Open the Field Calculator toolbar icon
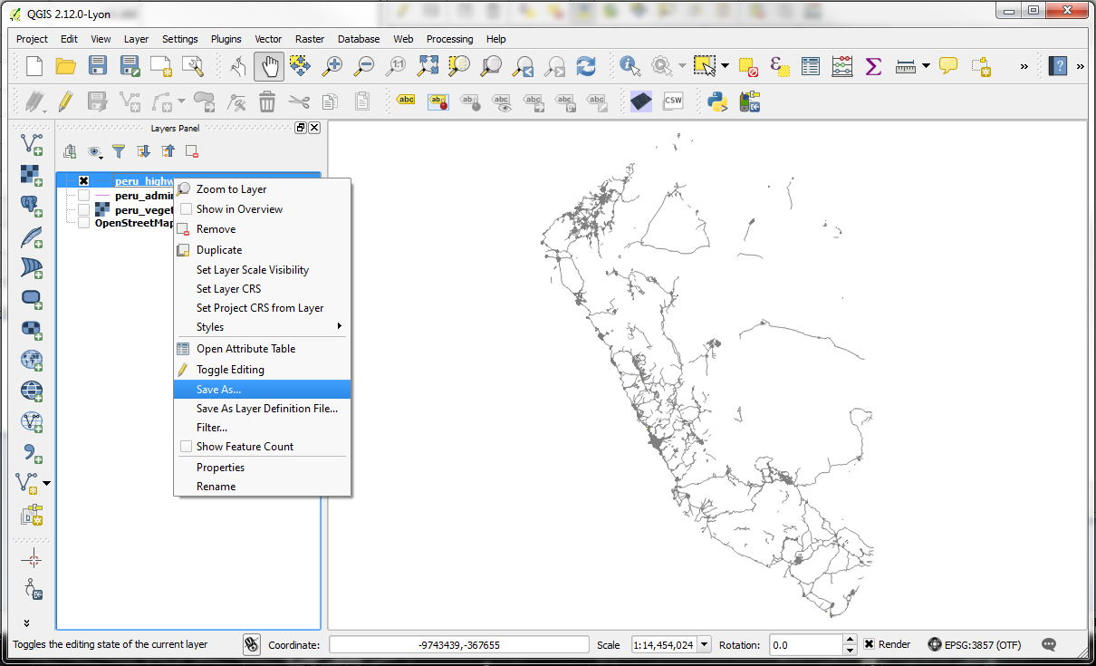The image size is (1096, 666). tap(842, 66)
